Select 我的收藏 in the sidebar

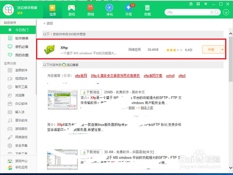click(18, 55)
